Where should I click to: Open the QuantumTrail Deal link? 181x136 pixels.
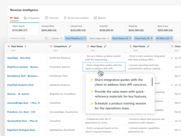coord(22,121)
